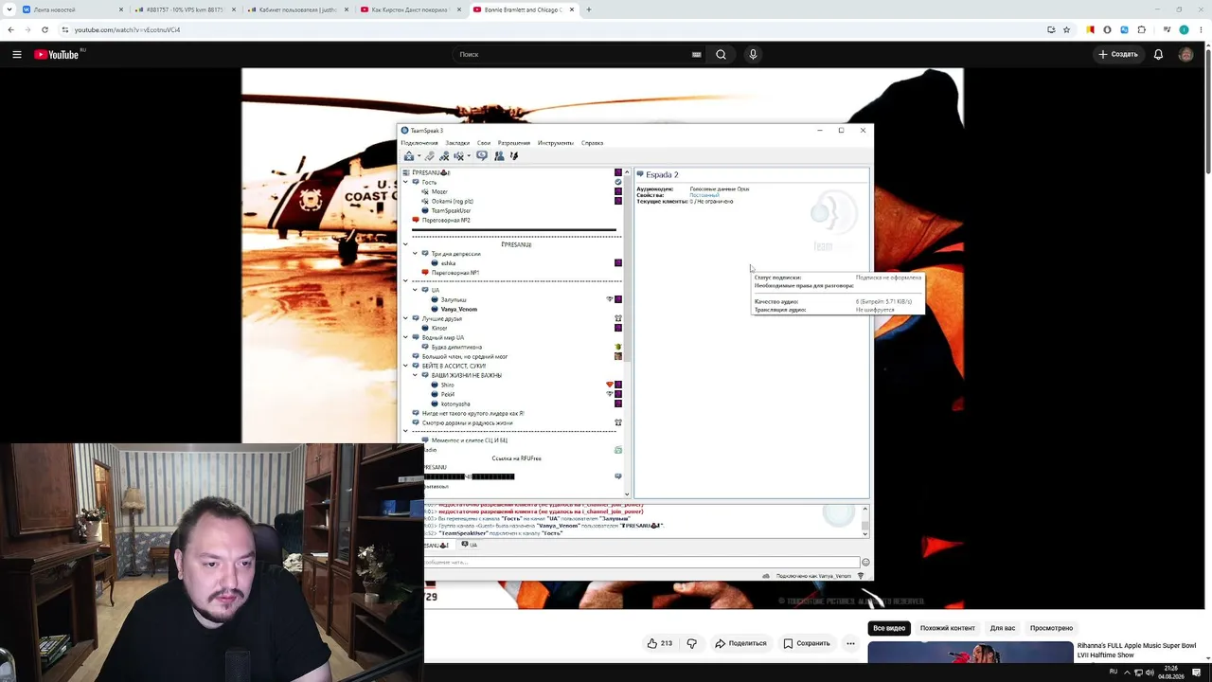The height and width of the screenshot is (682, 1212).
Task: Select the Для вас filter chip
Action: click(1002, 628)
